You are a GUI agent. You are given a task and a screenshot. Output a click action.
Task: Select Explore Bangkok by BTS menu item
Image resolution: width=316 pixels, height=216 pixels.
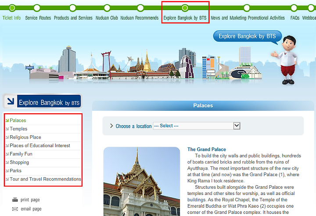[x=185, y=18]
